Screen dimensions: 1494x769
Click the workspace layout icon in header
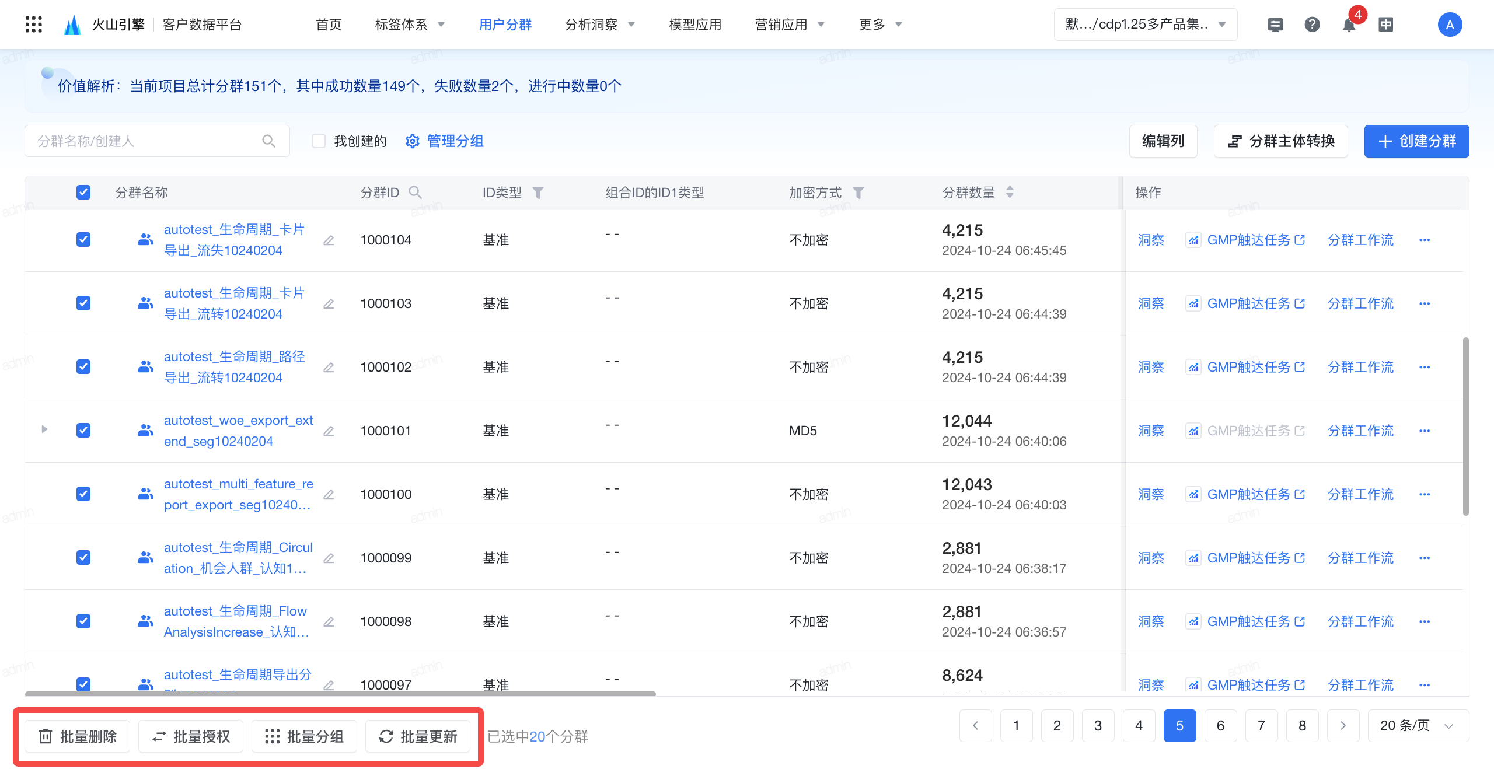[1385, 25]
